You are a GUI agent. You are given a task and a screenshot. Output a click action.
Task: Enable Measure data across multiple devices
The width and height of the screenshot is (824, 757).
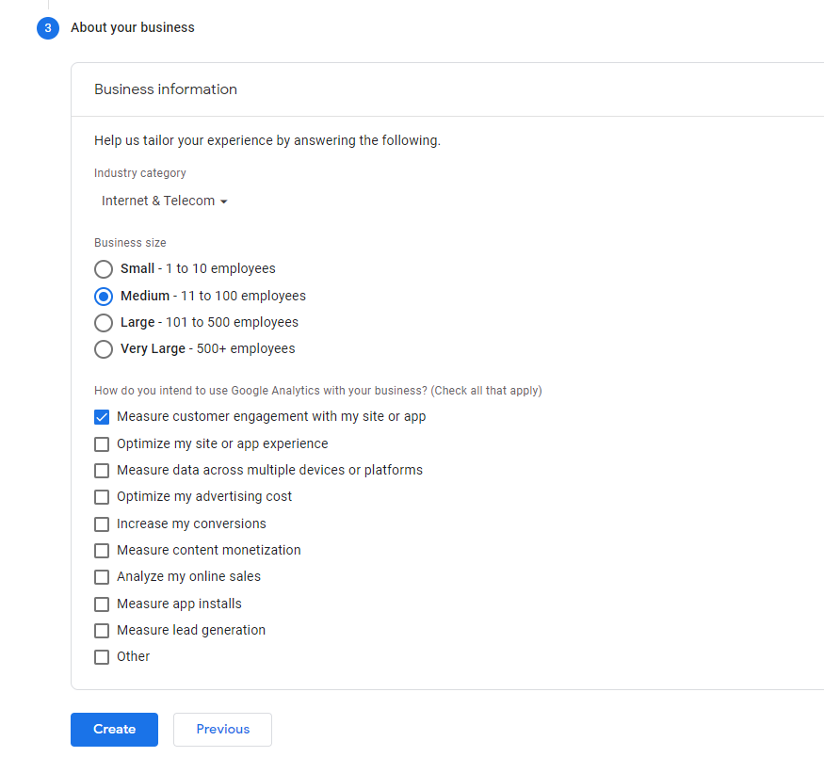tap(102, 471)
